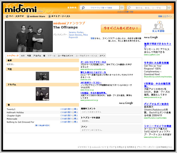177x153 pixels.
Task: Click the 友人を招待 link
Action: tap(158, 31)
